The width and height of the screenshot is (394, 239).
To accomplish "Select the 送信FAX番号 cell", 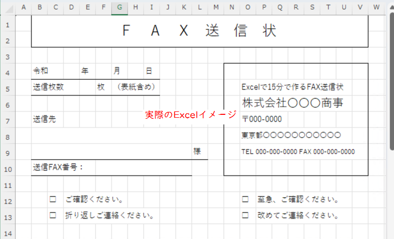I will click(x=58, y=167).
